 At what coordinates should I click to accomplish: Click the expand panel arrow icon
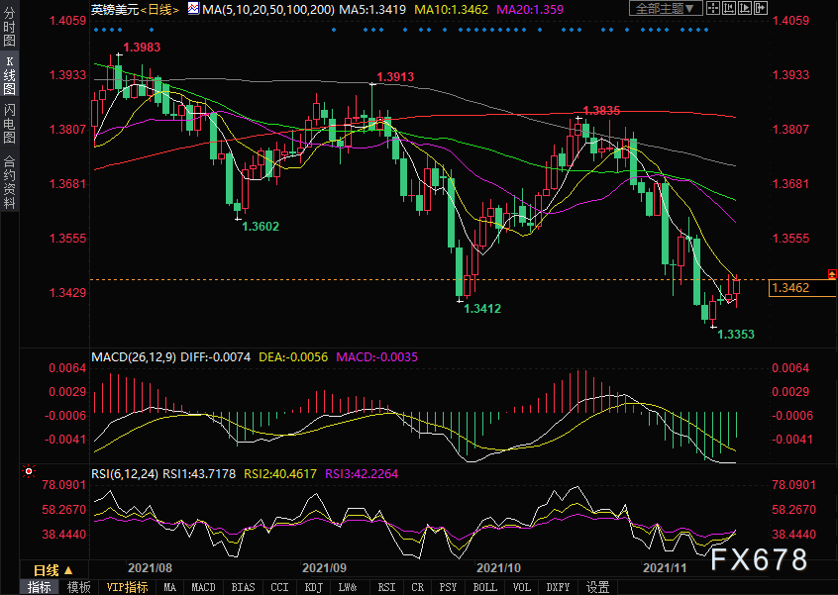[761, 8]
